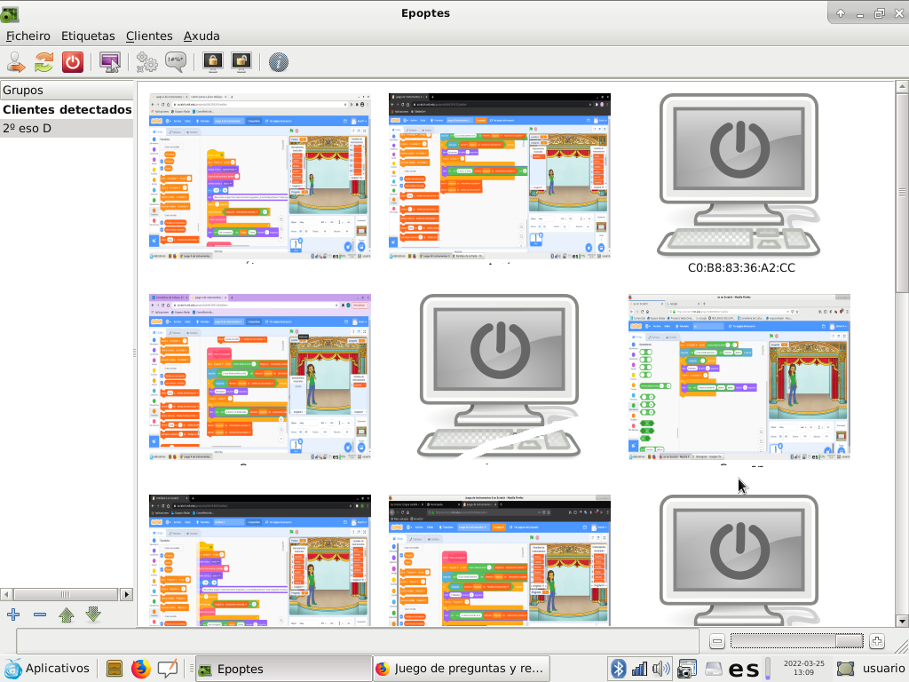Click the Grupos column header
Image resolution: width=909 pixels, height=682 pixels.
pos(67,90)
